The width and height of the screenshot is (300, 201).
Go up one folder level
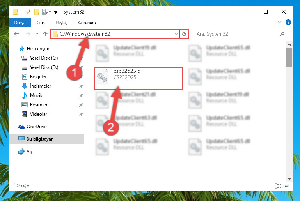pyautogui.click(x=45, y=34)
